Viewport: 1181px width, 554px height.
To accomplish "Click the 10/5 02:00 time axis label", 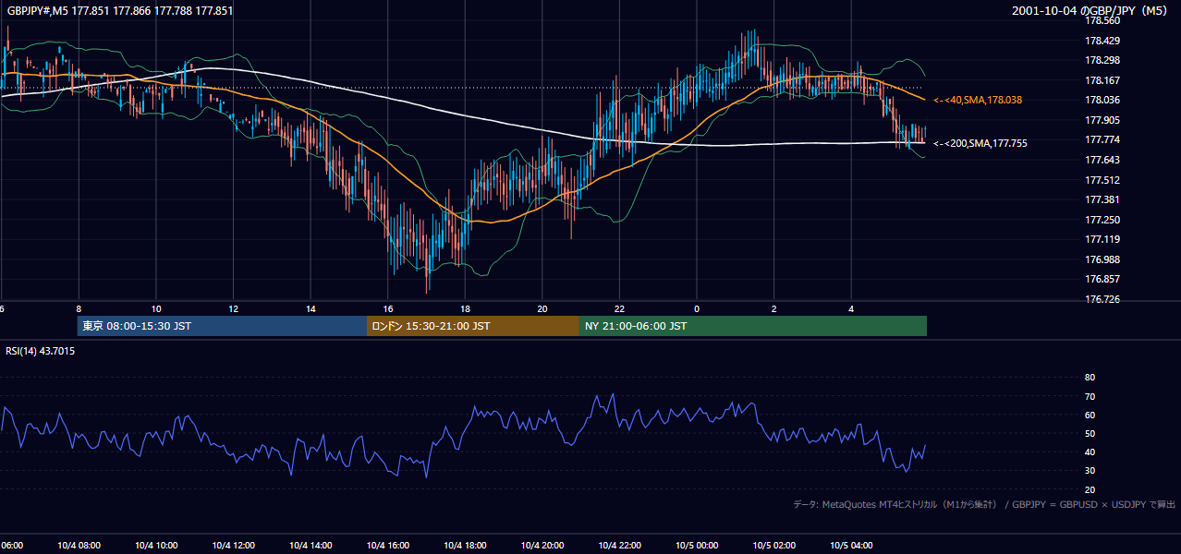I will pyautogui.click(x=773, y=546).
